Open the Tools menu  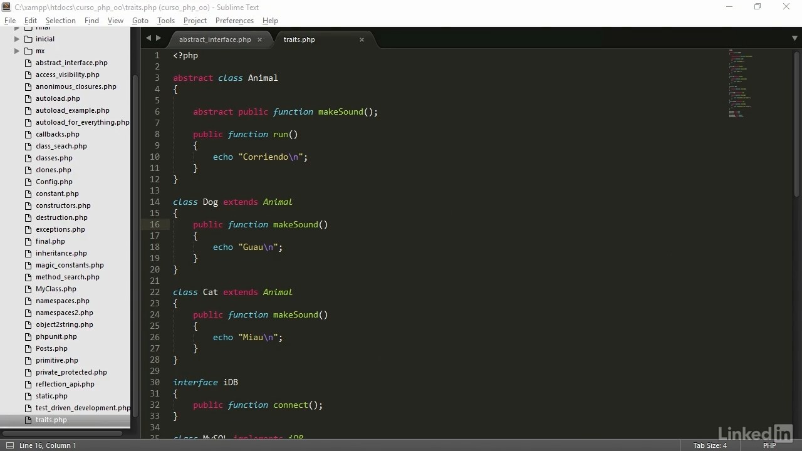tap(166, 21)
